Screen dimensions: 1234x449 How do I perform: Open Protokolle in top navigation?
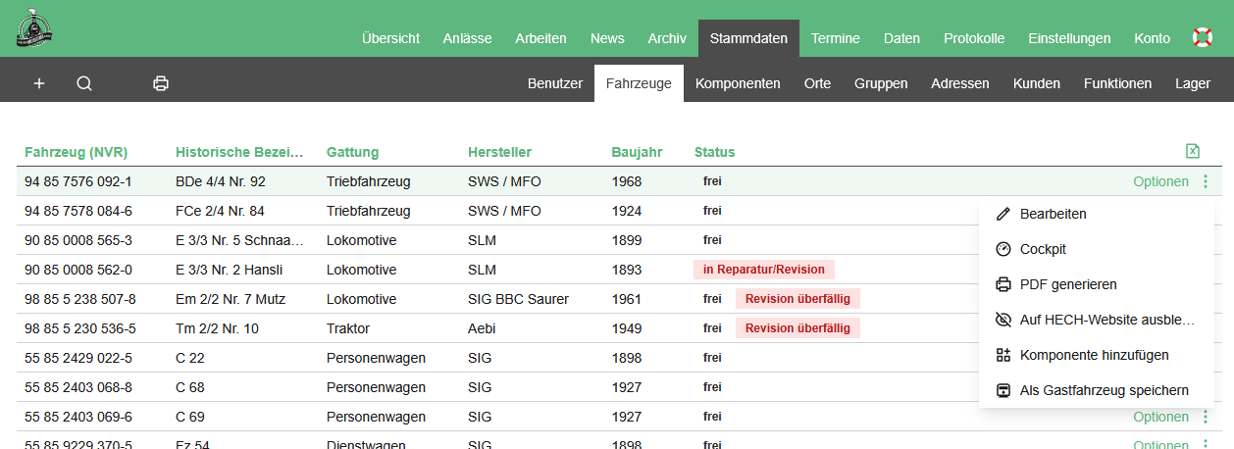tap(974, 38)
